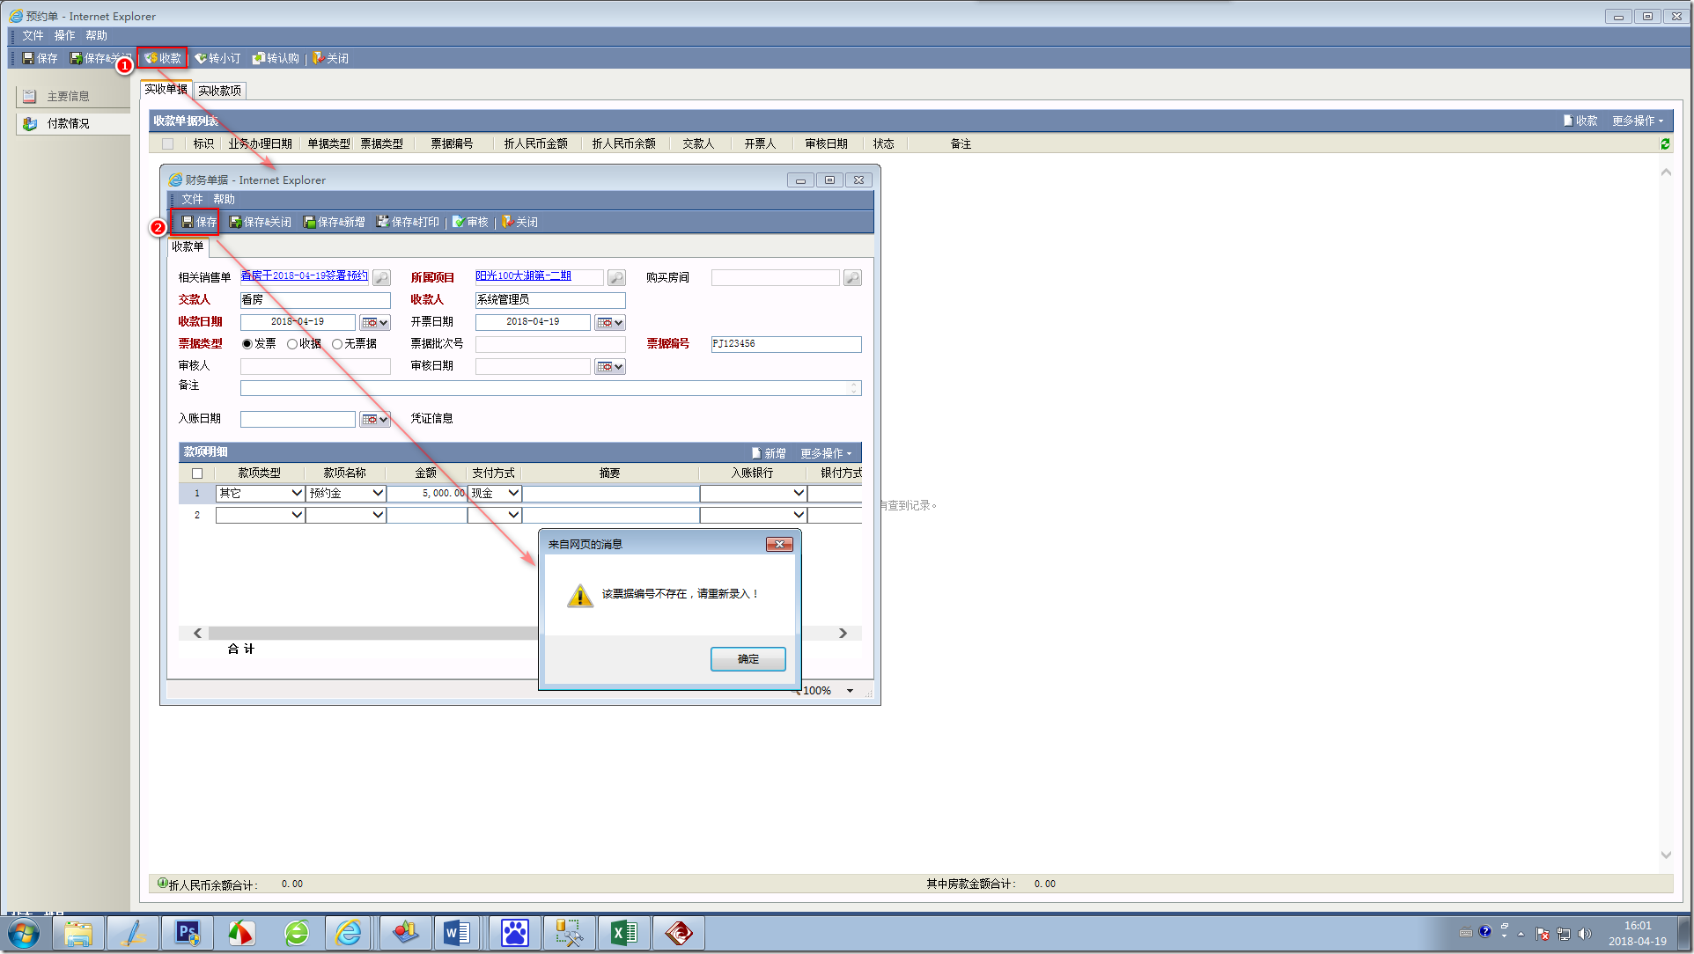Open 文件 menu in 预约单 window

pyautogui.click(x=33, y=35)
